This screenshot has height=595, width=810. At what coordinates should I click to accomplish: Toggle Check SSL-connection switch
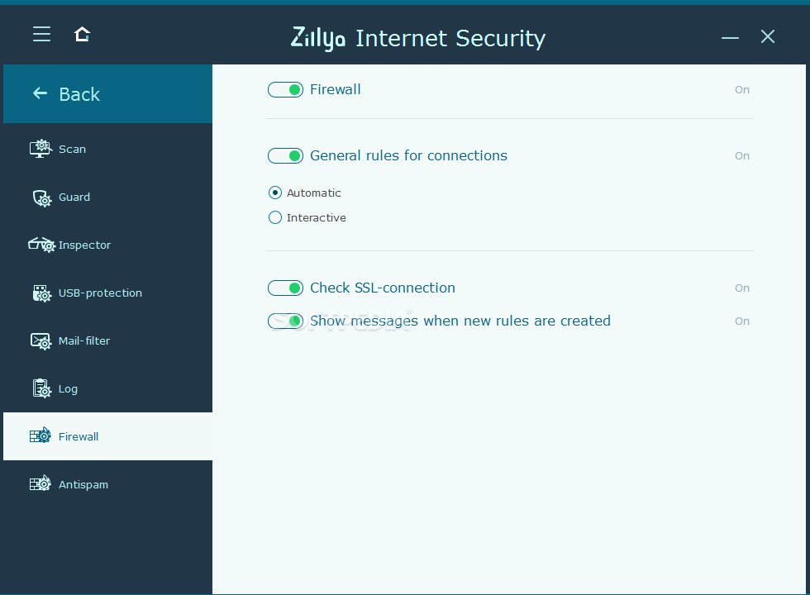[285, 288]
